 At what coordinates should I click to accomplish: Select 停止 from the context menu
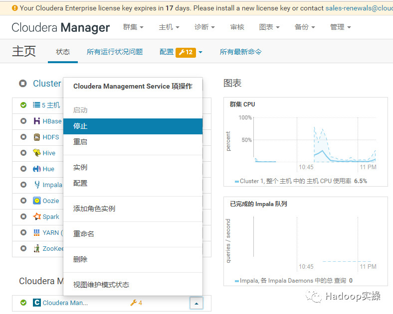[x=80, y=126]
